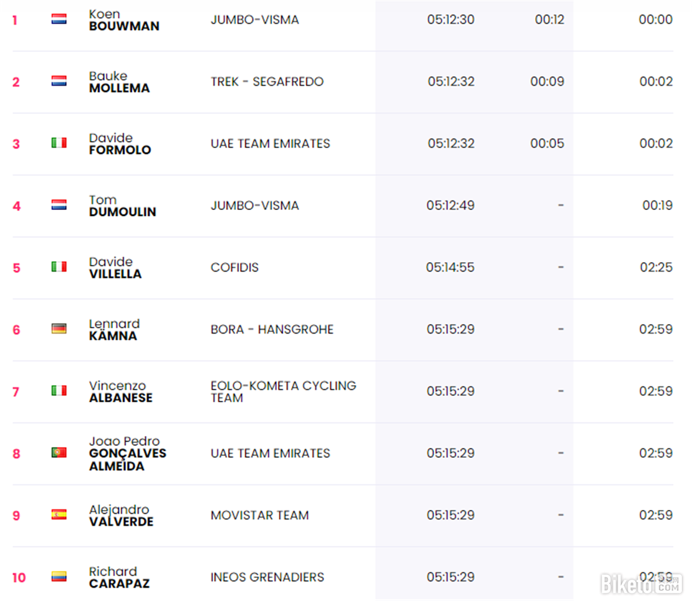Screen dimensions: 692x601
Task: Click the Colombian flag beside Richard Carapaz
Action: (x=59, y=576)
